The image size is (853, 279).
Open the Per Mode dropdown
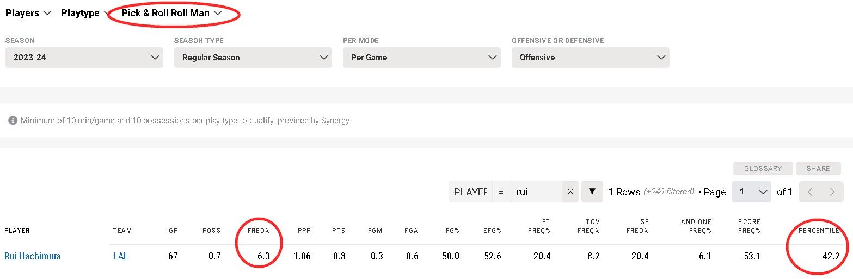click(422, 58)
